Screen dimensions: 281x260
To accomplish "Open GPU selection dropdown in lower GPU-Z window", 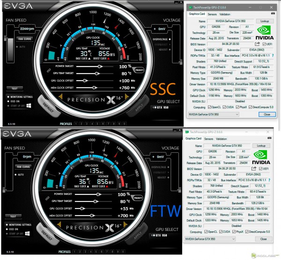I will tap(210, 239).
